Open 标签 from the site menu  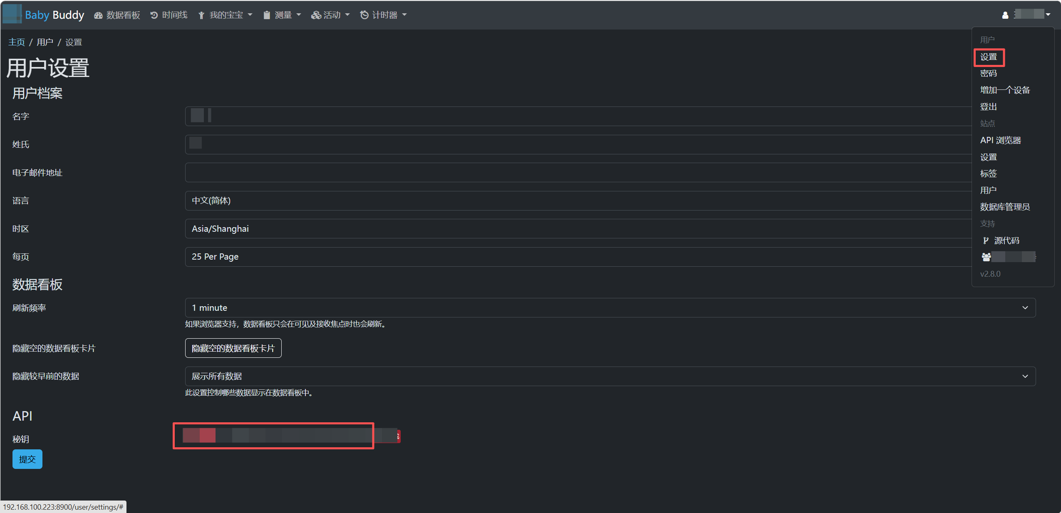(x=988, y=173)
